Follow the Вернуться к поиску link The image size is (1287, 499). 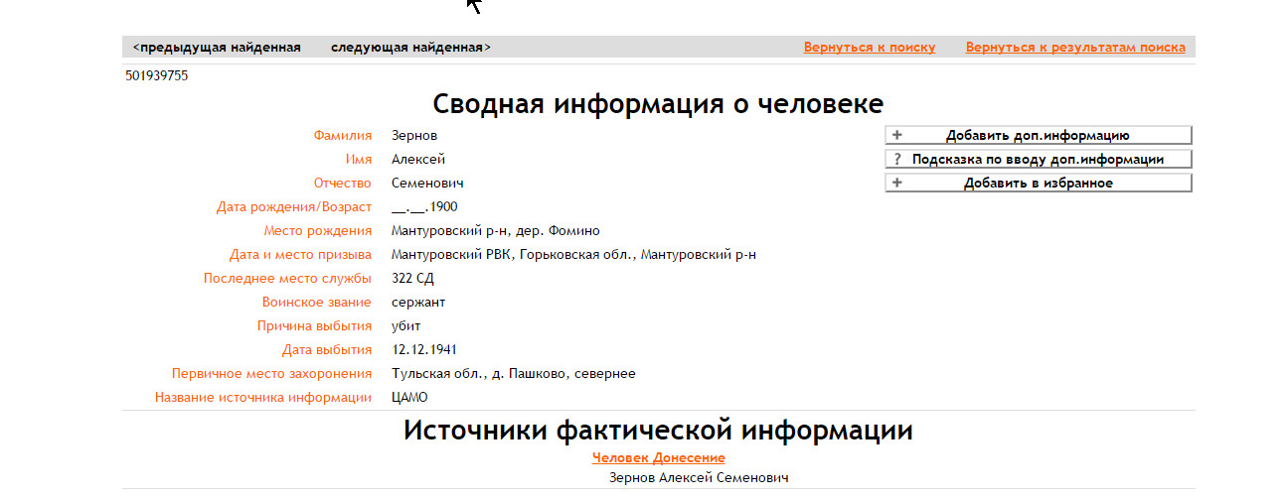coord(870,48)
